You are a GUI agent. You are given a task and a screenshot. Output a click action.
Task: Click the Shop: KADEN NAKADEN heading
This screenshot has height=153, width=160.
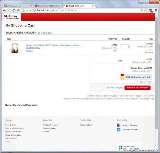coord(21,33)
